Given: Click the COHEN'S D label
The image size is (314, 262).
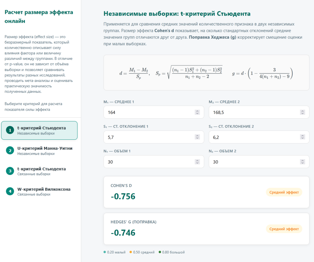Looking at the screenshot, I should (x=121, y=186).
